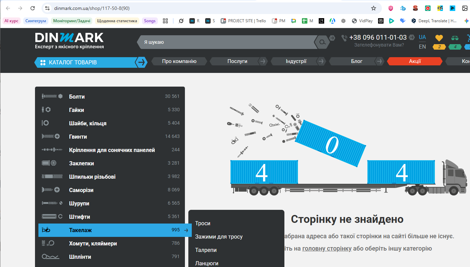
Task: Click the DINMARK logo
Action: (x=69, y=41)
